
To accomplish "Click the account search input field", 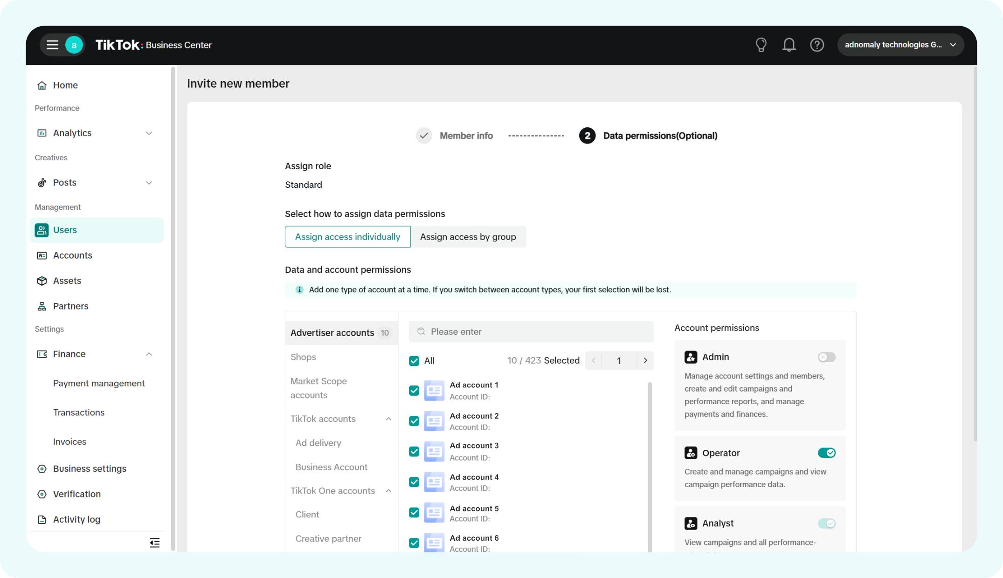I will [x=531, y=331].
